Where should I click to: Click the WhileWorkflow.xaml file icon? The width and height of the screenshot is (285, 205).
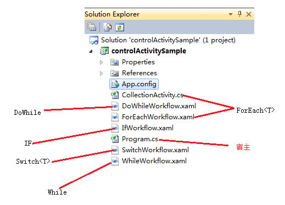(115, 161)
